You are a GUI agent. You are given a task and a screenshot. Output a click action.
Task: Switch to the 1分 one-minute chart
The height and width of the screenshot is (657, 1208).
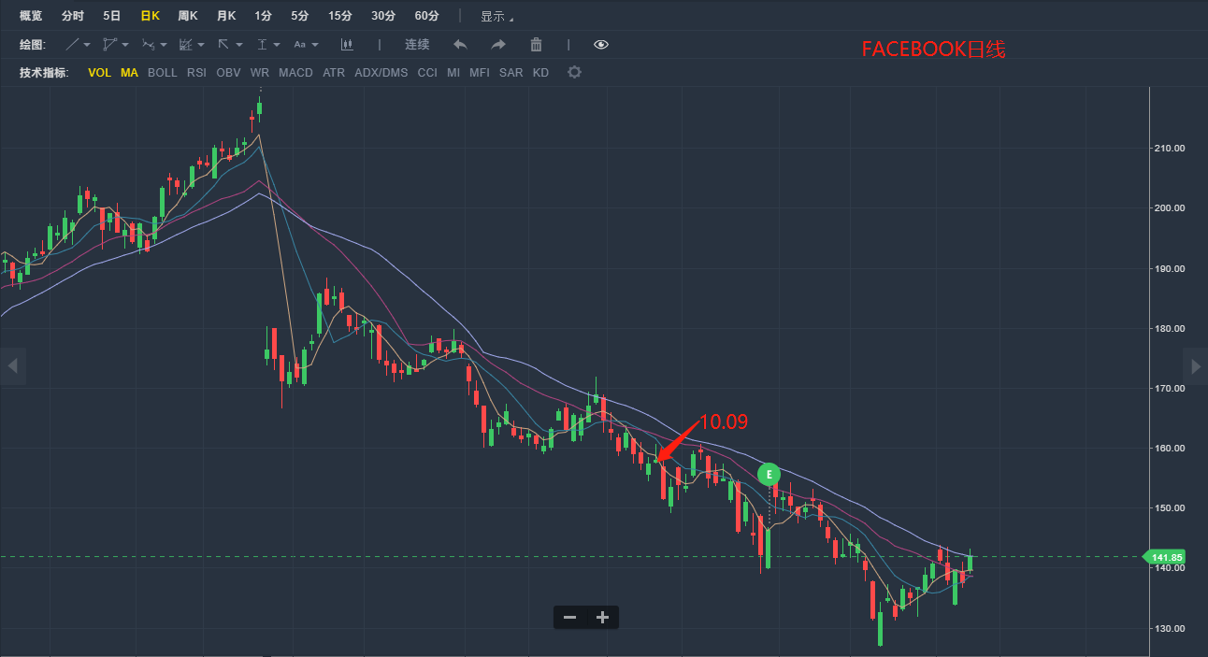point(263,16)
